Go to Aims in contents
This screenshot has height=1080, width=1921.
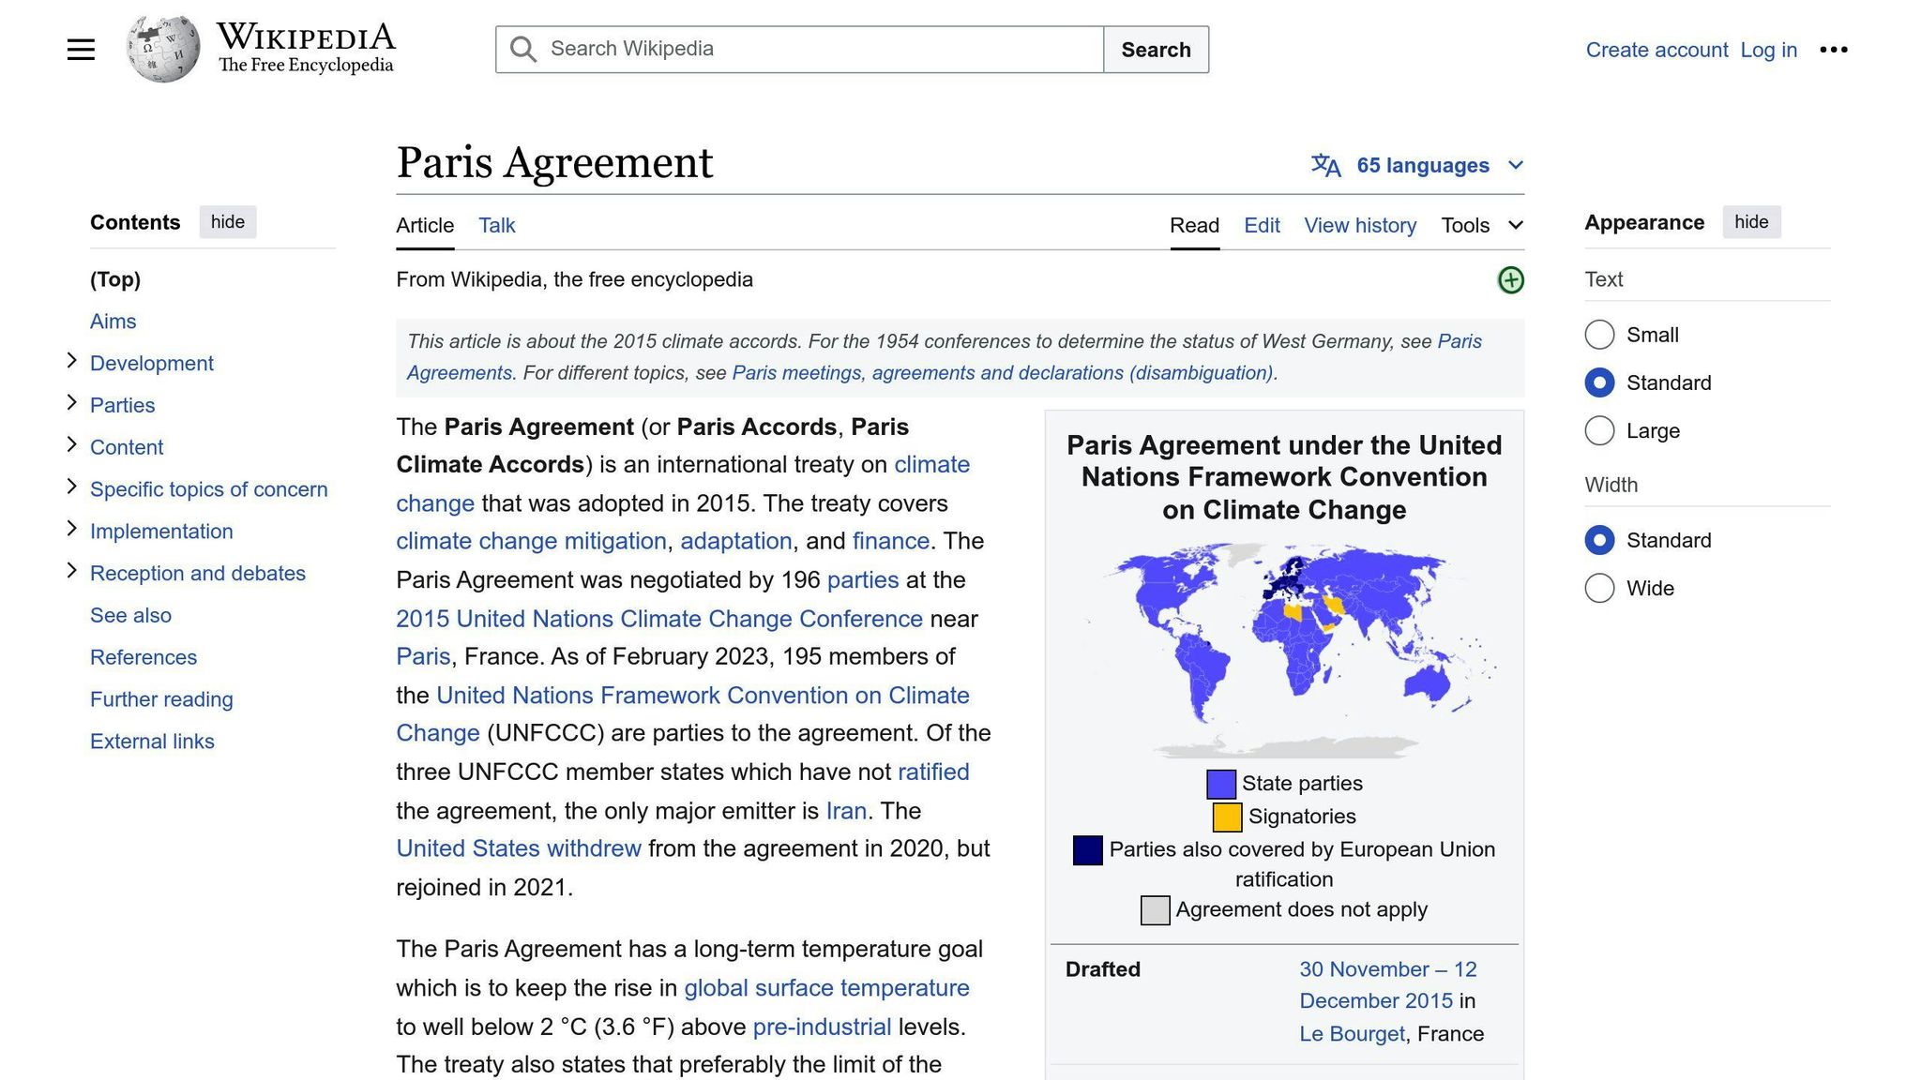tap(113, 322)
